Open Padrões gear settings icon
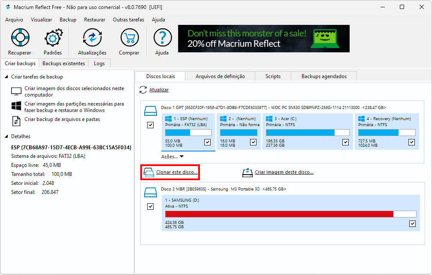This screenshot has width=432, height=275. (53, 37)
